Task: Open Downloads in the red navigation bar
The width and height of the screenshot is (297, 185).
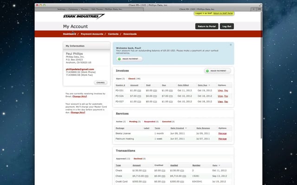Action: (x=130, y=34)
